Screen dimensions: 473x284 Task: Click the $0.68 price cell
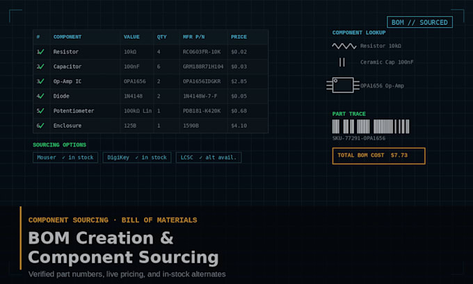point(239,111)
